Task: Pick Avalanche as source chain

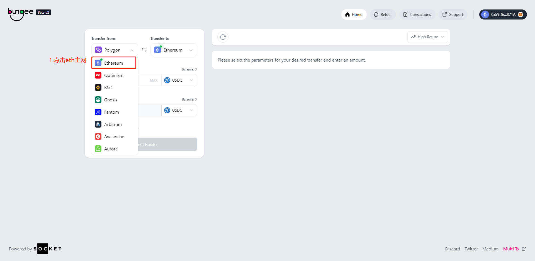Action: pyautogui.click(x=114, y=136)
